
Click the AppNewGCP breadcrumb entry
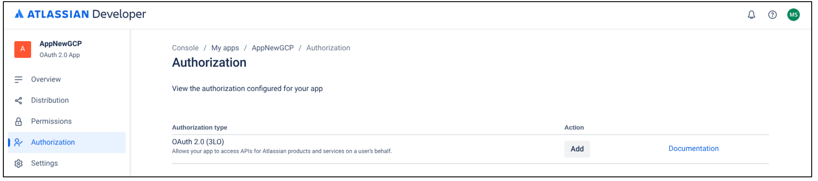pyautogui.click(x=272, y=47)
